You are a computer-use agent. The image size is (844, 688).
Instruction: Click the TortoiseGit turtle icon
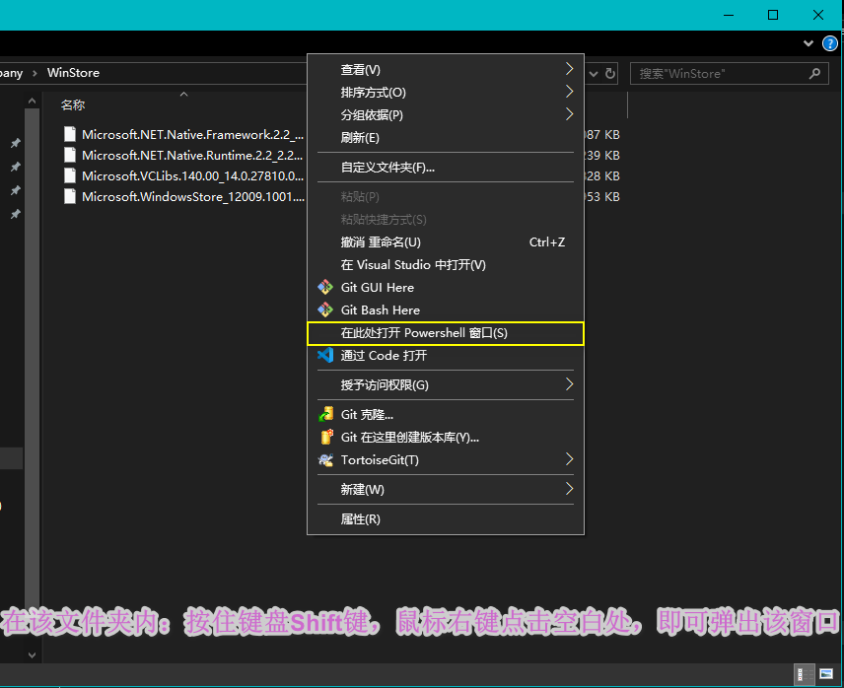click(x=325, y=460)
